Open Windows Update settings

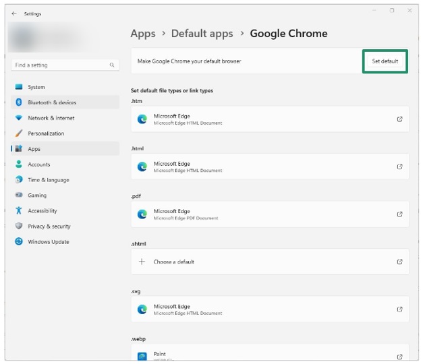pyautogui.click(x=65, y=242)
